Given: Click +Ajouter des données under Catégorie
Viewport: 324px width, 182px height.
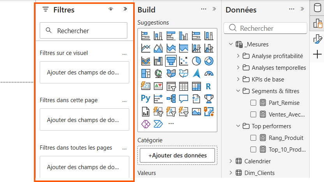Looking at the screenshot, I should 177,155.
